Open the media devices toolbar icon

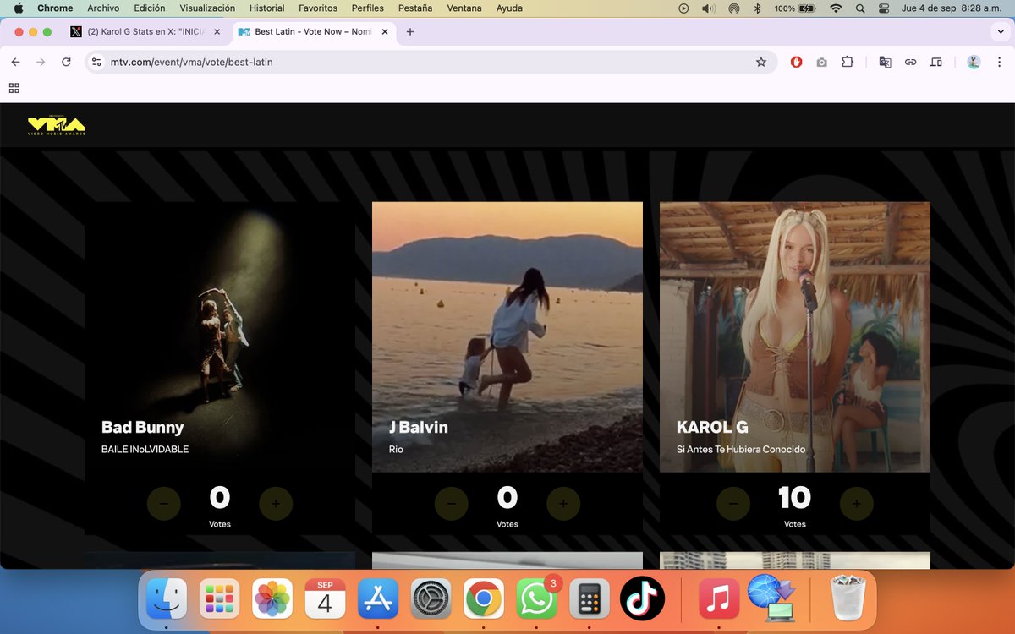[936, 62]
